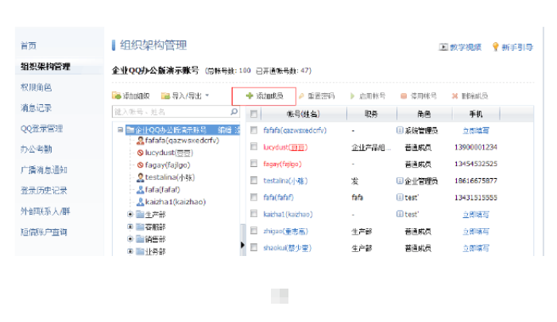The image size is (557, 322).
Task: Tick the checkbox for fafafa(qazwsxedcrfv) row
Action: [x=253, y=130]
